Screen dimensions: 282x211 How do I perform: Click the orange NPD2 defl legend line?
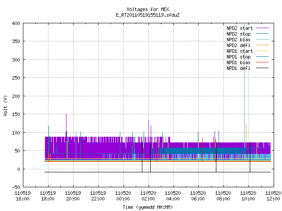click(263, 45)
